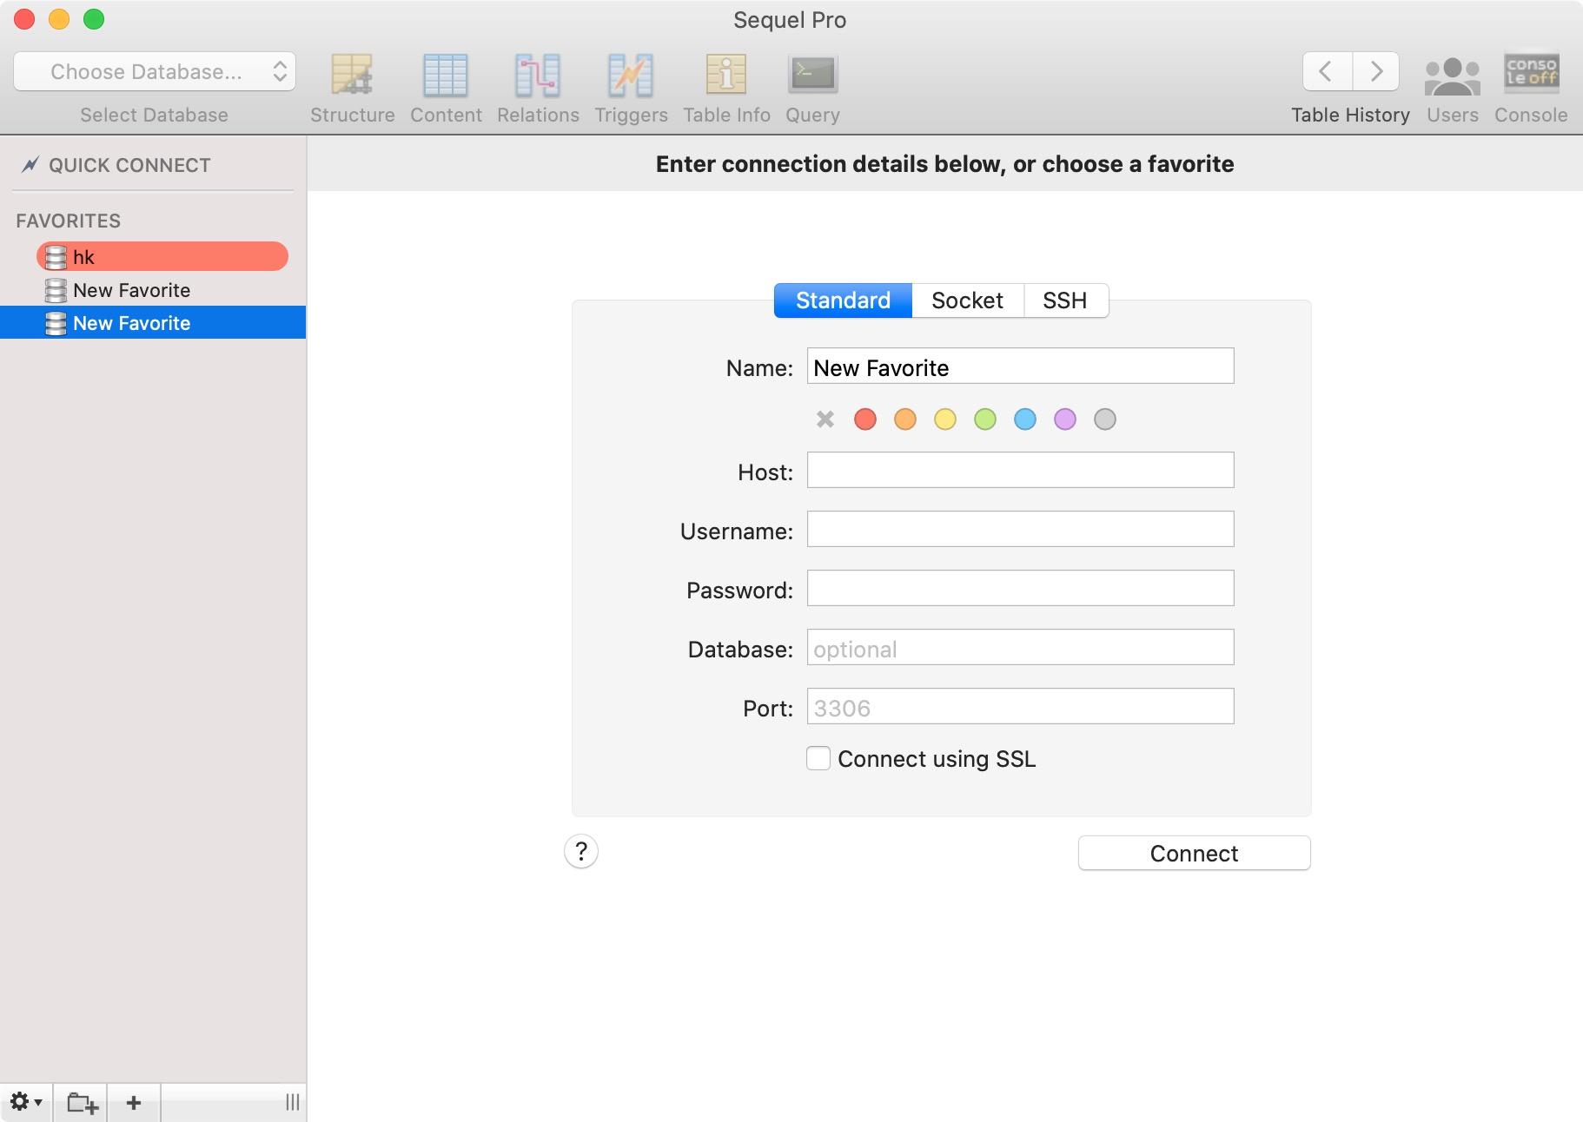Open the Users management icon
The height and width of the screenshot is (1122, 1583).
tap(1452, 76)
